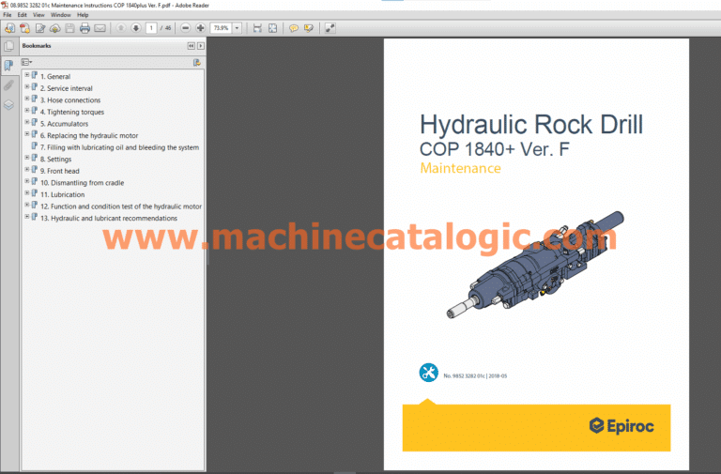This screenshot has height=474, width=721.
Task: Go to previous page with up arrow
Action: [121, 28]
